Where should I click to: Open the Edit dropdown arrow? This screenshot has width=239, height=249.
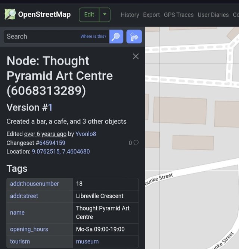coord(105,15)
